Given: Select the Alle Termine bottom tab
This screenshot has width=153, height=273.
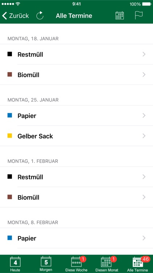Looking at the screenshot, I should 137,264.
